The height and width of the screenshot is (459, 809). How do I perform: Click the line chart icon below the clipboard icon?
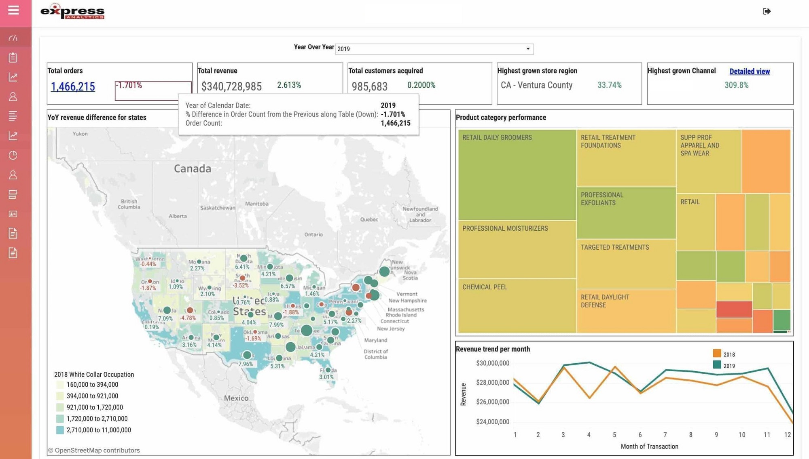(13, 77)
